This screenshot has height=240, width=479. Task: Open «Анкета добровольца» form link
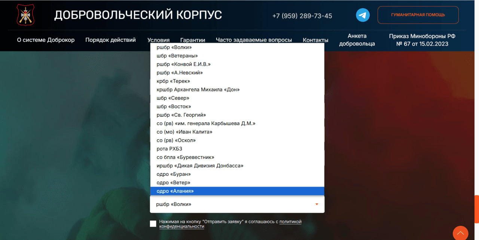pyautogui.click(x=357, y=40)
